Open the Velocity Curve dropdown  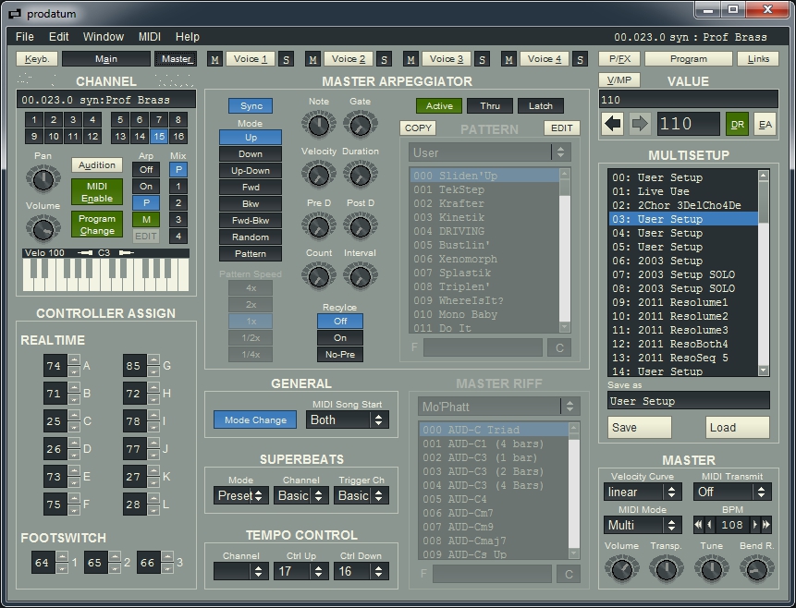click(x=643, y=492)
